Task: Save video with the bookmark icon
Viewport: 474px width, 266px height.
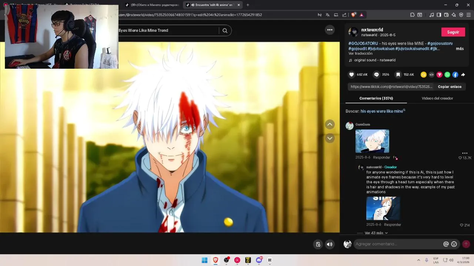Action: (x=398, y=75)
